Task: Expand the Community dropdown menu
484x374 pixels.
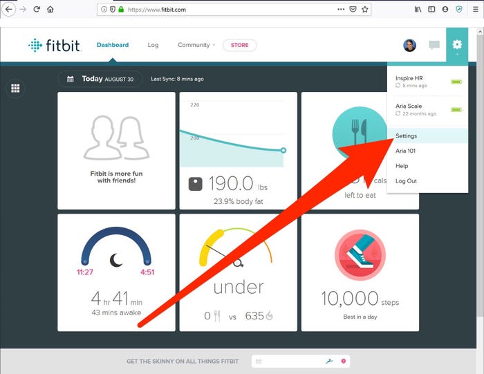Action: point(196,45)
